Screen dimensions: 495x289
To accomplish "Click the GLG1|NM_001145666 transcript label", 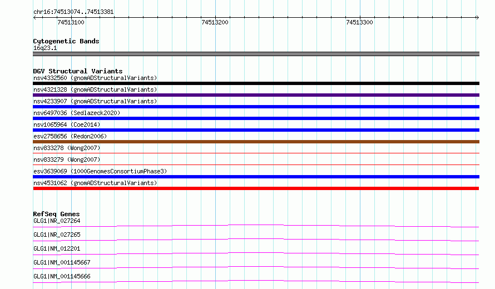I will (62, 276).
